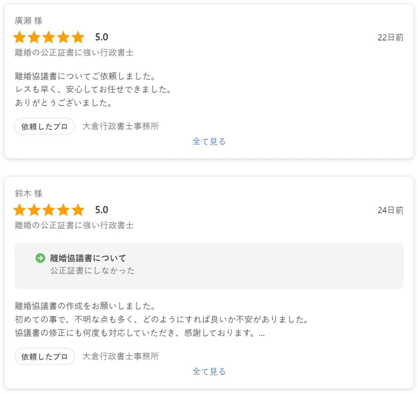Click fifth star in 廣瀬's rating

click(x=78, y=38)
